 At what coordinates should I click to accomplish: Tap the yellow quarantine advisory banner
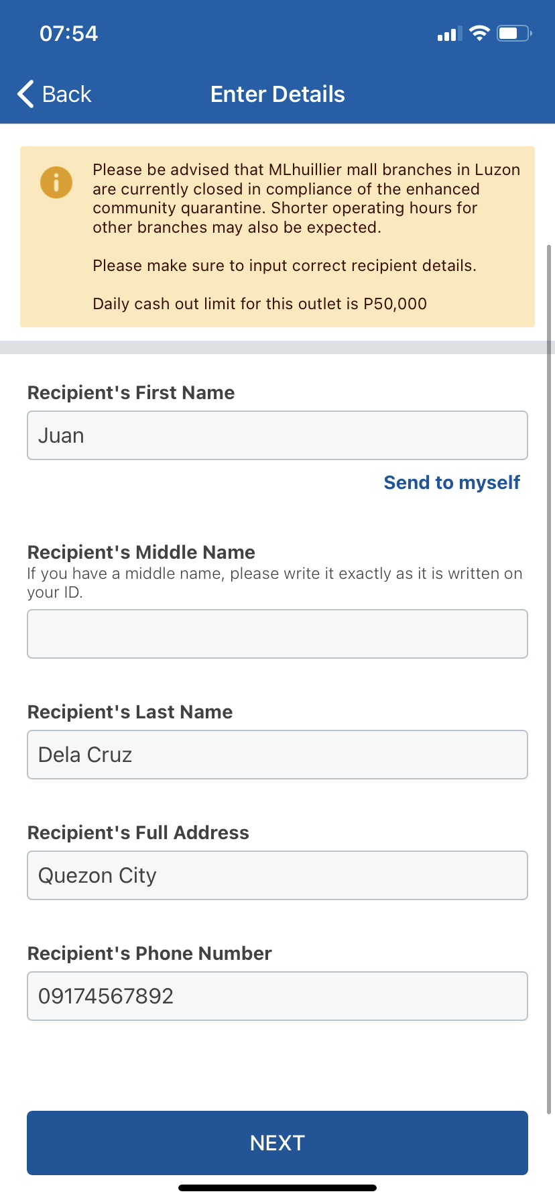[277, 237]
